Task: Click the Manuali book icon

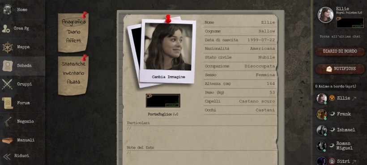Action: pos(8,140)
